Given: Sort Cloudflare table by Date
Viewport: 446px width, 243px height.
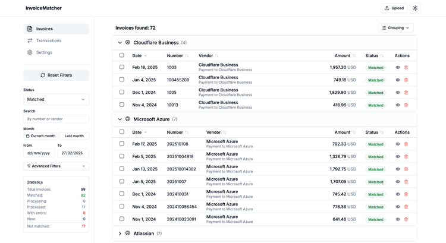Looking at the screenshot, I should [x=139, y=56].
